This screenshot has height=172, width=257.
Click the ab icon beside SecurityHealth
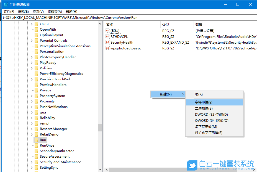pos(108,42)
